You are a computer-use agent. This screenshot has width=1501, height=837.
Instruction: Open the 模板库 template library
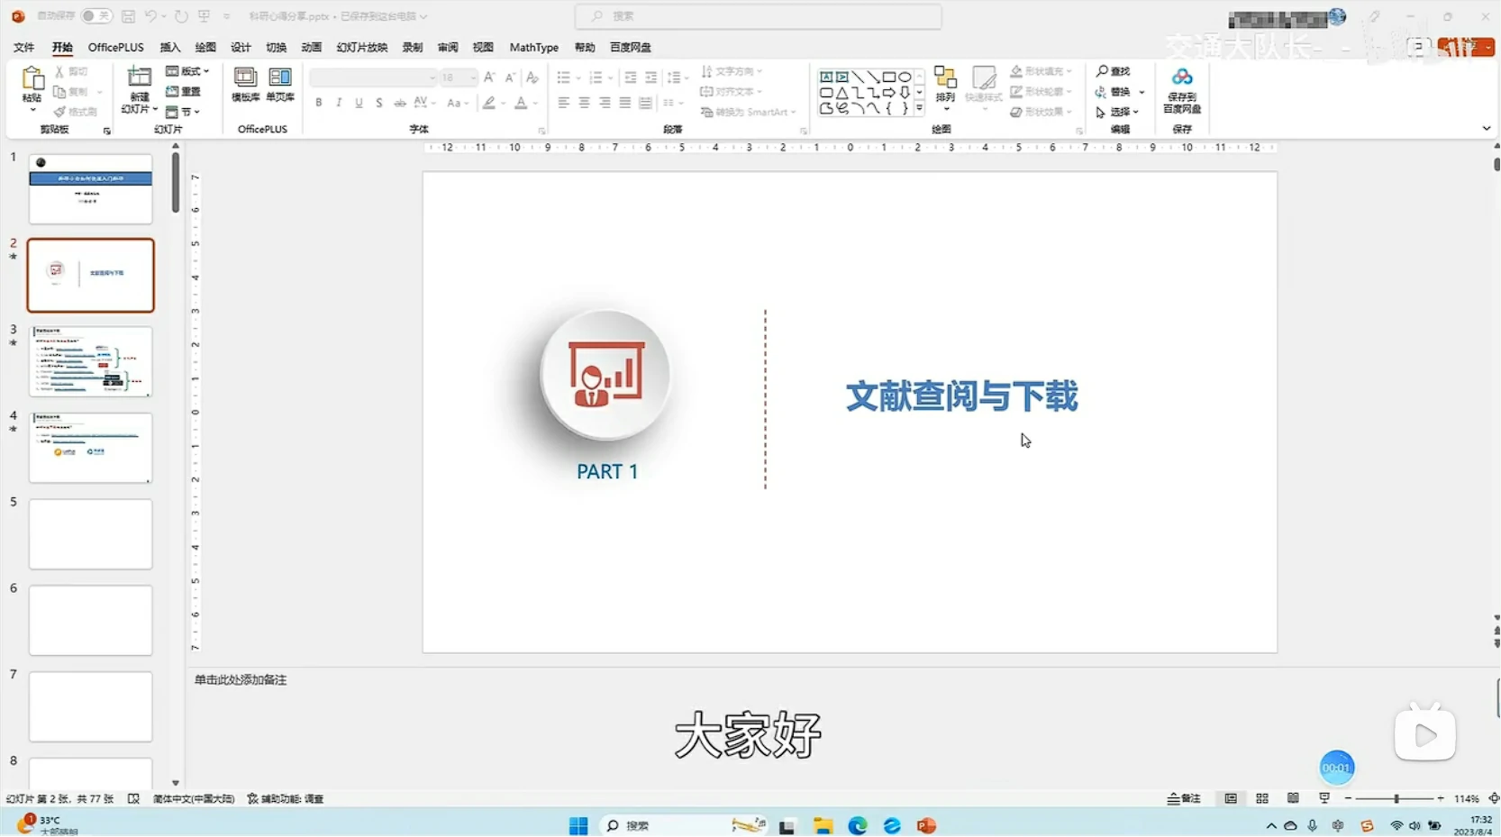245,78
